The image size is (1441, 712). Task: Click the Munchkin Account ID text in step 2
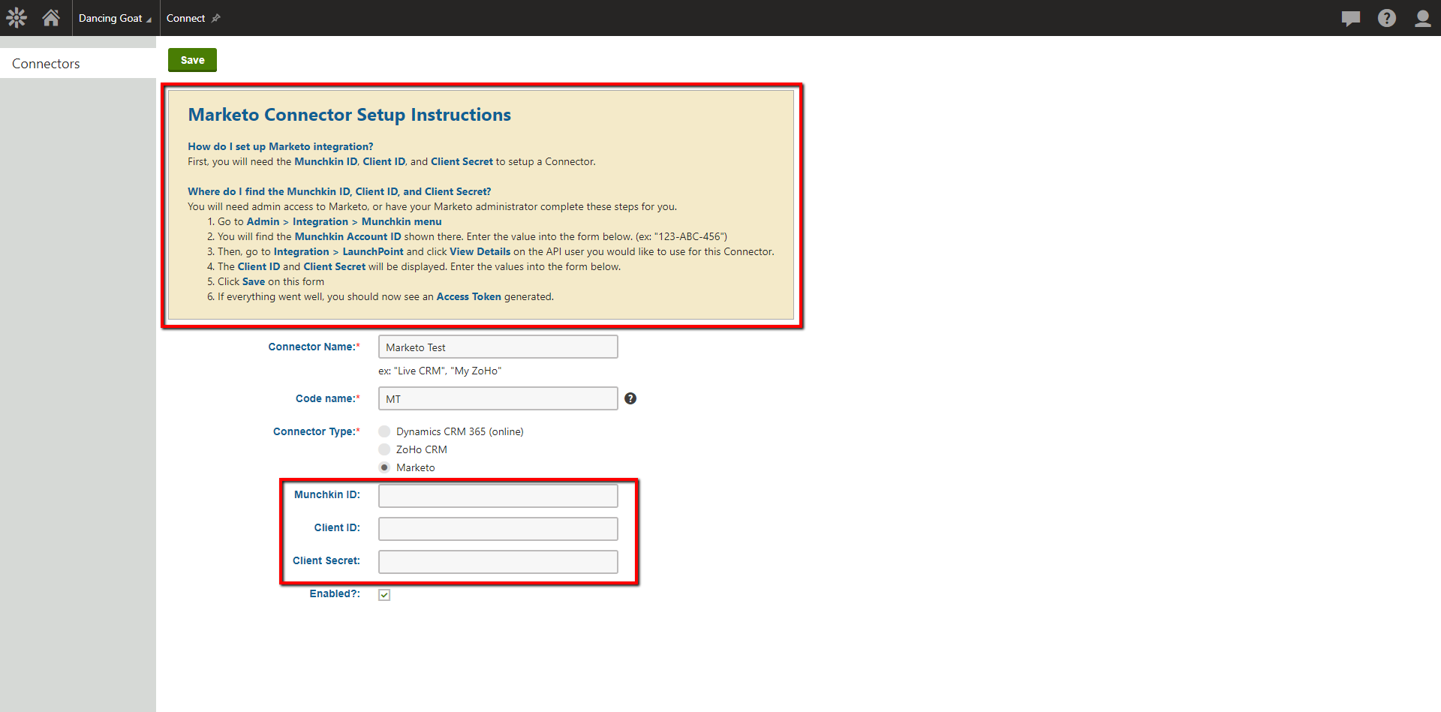347,236
